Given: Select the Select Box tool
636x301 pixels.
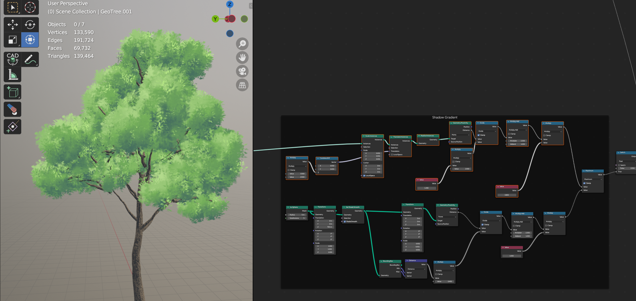Looking at the screenshot, I should click(12, 7).
